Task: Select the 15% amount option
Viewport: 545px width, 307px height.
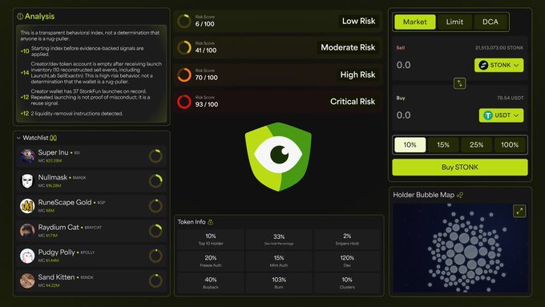Action: coord(443,144)
